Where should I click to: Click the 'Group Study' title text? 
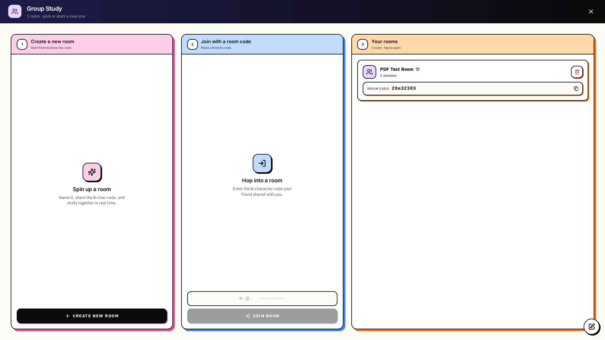click(44, 8)
